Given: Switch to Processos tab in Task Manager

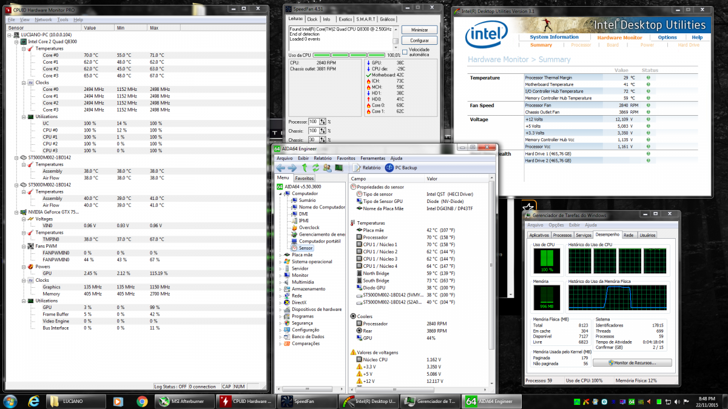Looking at the screenshot, I should (562, 235).
